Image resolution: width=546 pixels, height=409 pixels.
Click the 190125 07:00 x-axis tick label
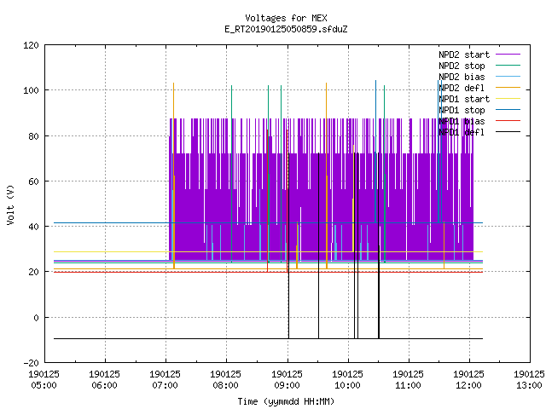coord(165,379)
